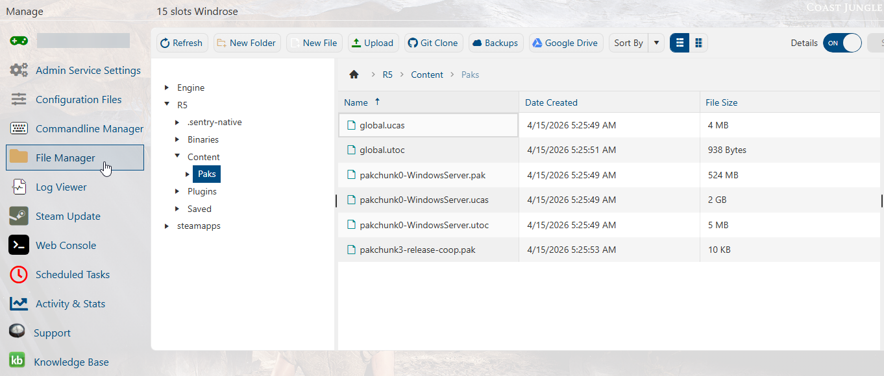Open Configuration Files in sidebar

click(x=78, y=99)
